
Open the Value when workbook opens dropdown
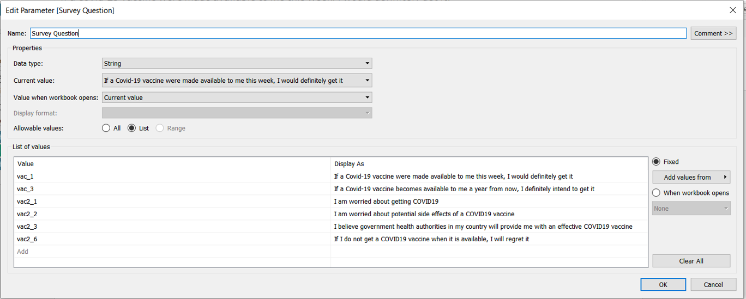[x=237, y=97]
